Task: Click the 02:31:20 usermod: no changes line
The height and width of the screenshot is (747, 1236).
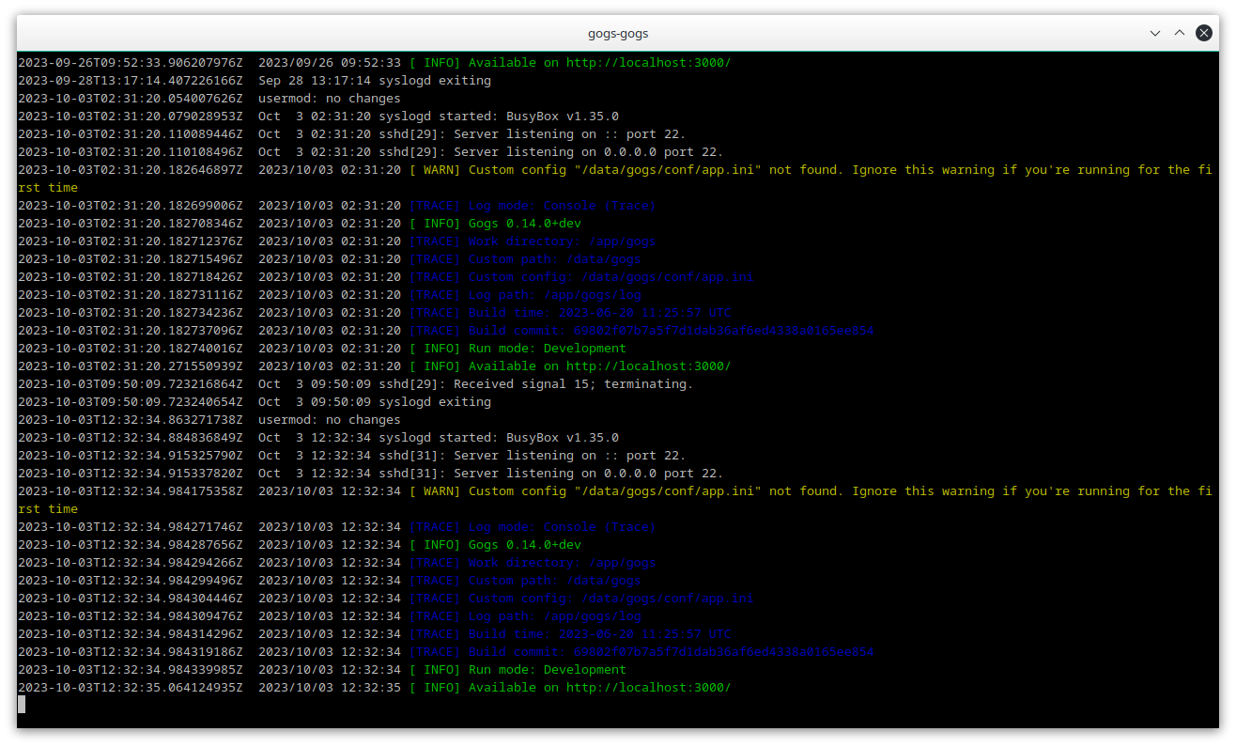Action: tap(209, 99)
